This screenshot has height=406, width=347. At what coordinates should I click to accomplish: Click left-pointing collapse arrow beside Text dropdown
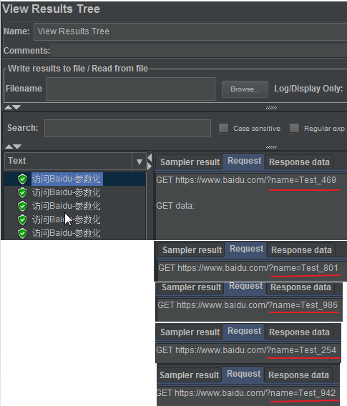150,157
